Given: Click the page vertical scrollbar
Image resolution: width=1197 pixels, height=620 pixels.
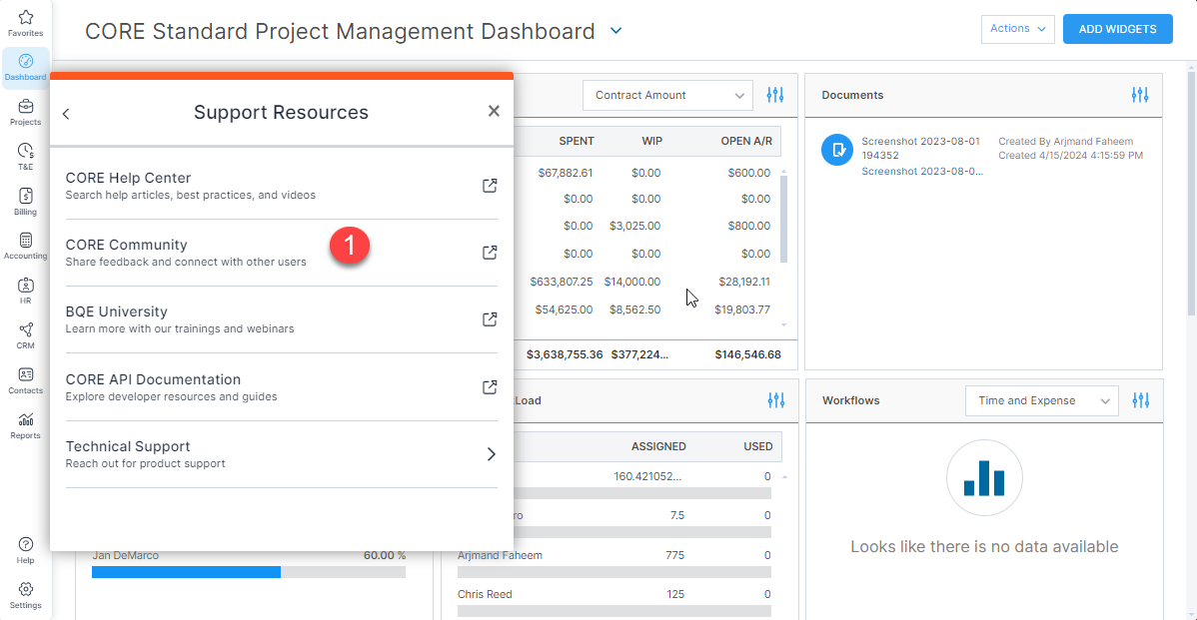Looking at the screenshot, I should [x=1191, y=195].
